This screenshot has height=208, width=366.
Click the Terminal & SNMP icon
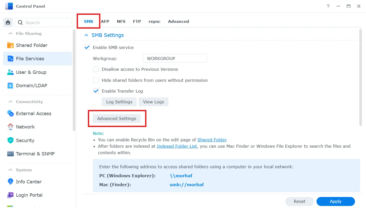(10, 154)
